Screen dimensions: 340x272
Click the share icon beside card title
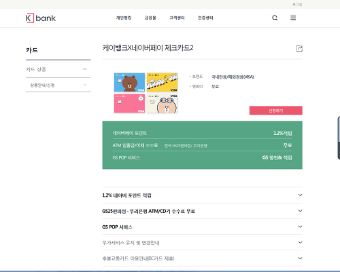tap(299, 48)
